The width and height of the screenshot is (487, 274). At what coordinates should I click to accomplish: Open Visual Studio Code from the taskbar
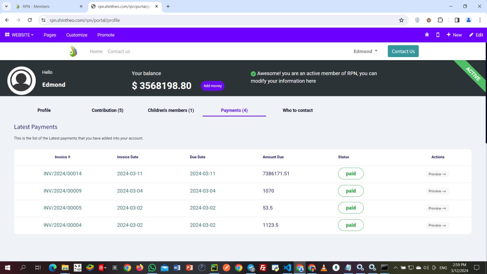[x=287, y=268]
